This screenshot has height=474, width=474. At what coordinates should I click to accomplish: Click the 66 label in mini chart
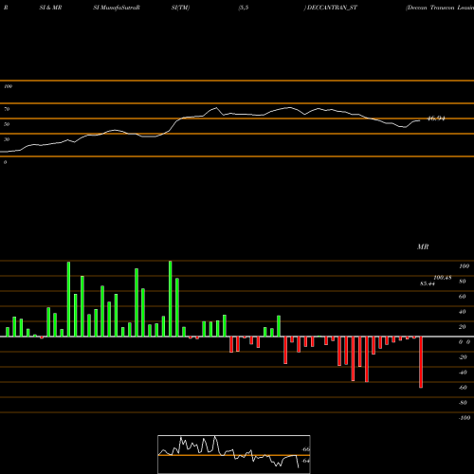tap(306, 449)
